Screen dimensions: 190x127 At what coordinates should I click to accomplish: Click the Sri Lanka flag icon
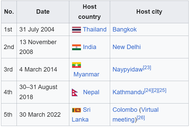(x=77, y=110)
